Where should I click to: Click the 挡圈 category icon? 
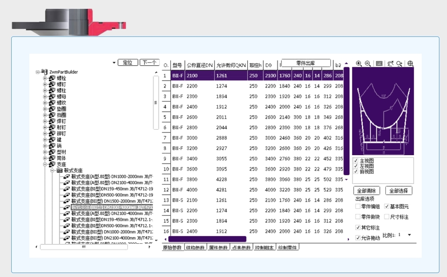(52, 115)
